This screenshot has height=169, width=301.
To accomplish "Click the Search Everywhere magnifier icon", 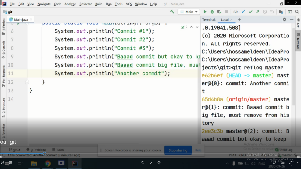I will pyautogui.click(x=297, y=12).
